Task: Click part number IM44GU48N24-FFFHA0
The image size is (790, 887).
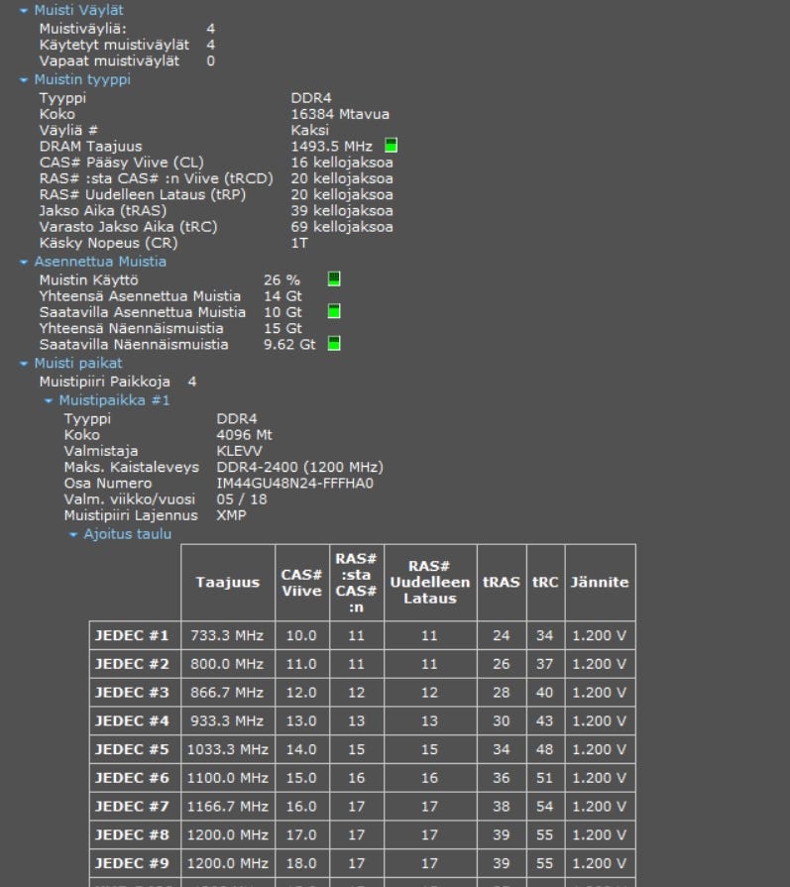Action: click(x=294, y=484)
